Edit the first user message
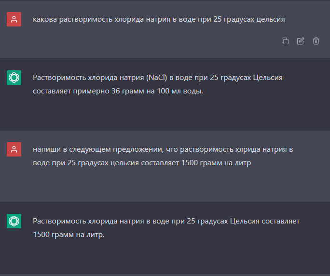 (x=300, y=41)
